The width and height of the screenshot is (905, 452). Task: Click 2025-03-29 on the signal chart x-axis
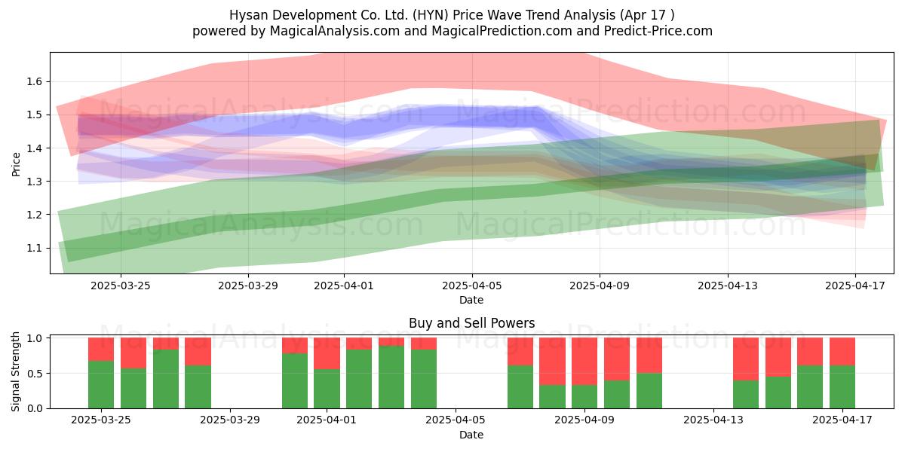[230, 420]
